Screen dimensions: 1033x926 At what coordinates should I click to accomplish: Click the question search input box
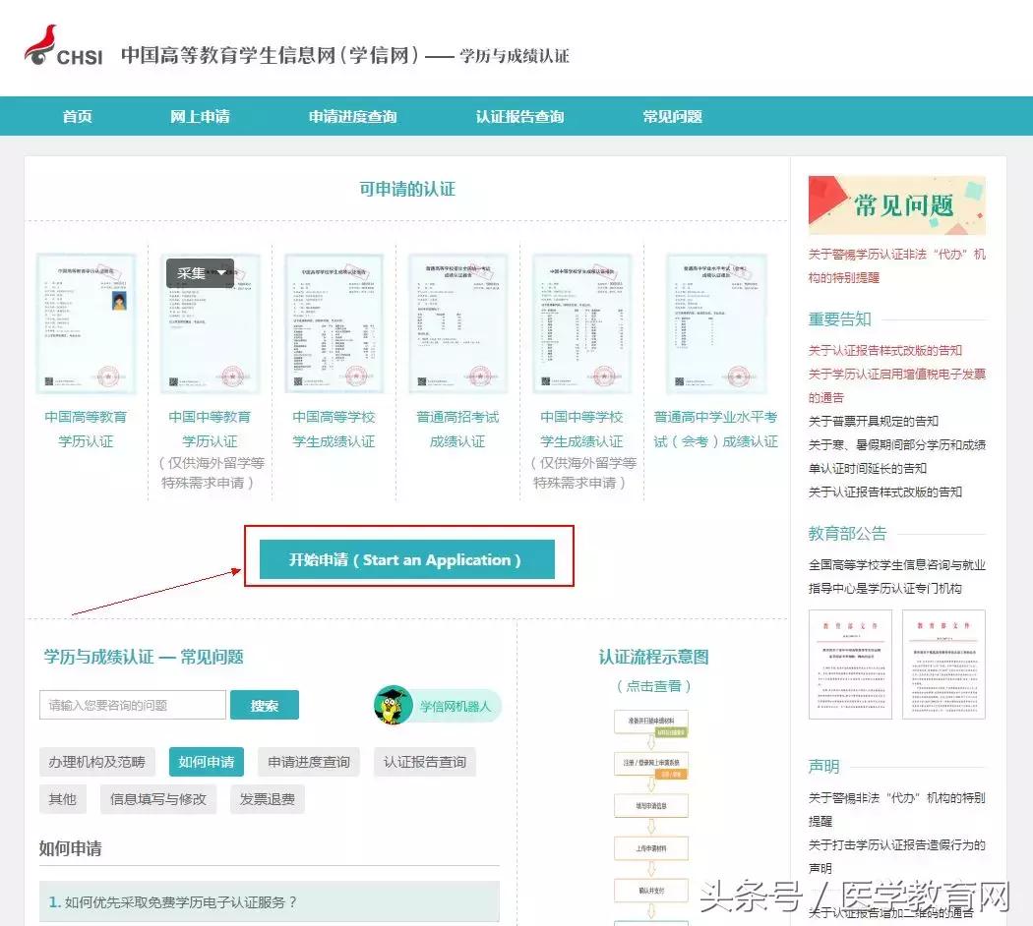pyautogui.click(x=132, y=705)
